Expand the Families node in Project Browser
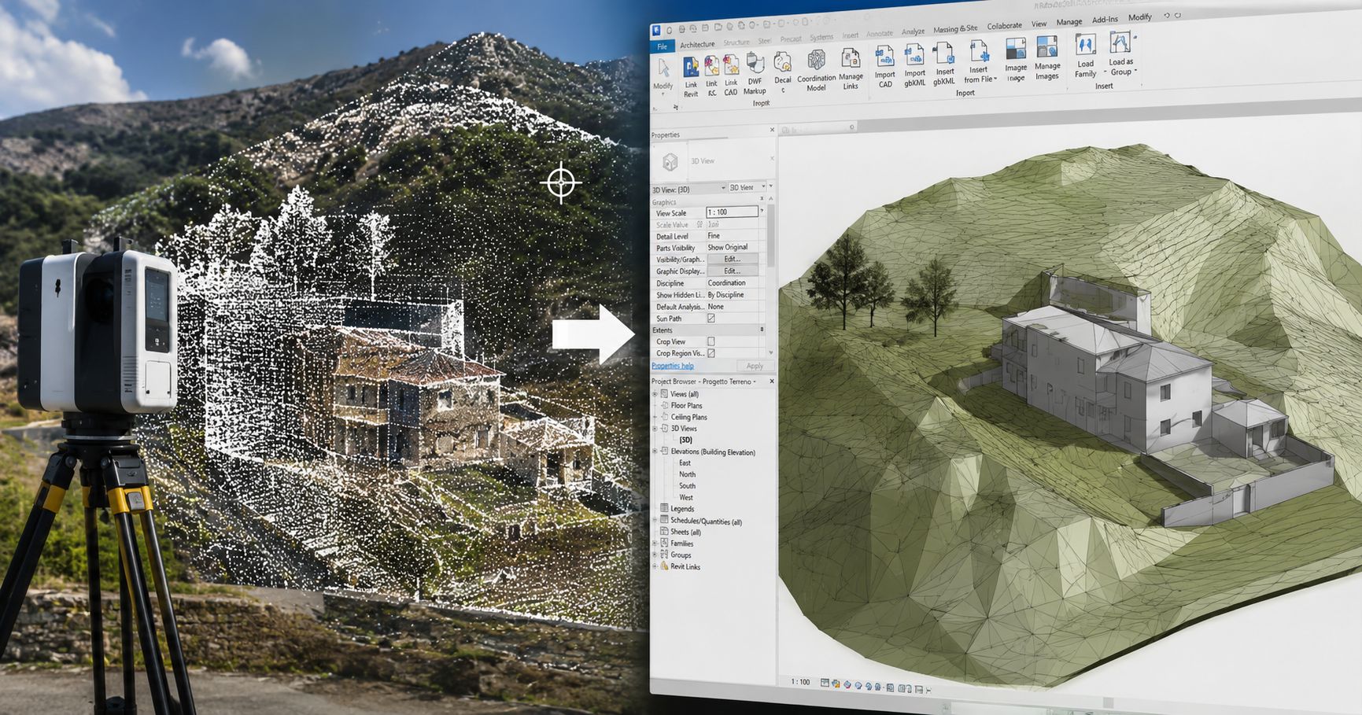 [x=655, y=544]
